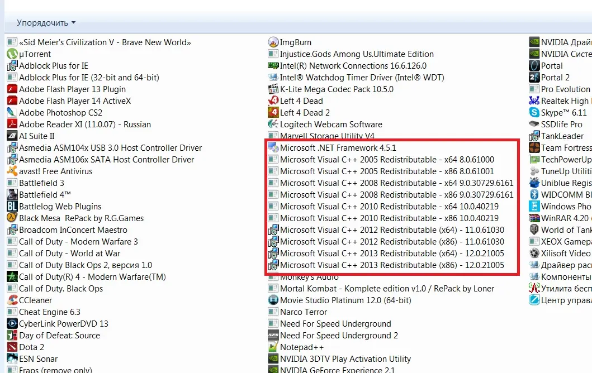Click the Left 4 Dead 2 icon
The image size is (592, 373).
[273, 113]
